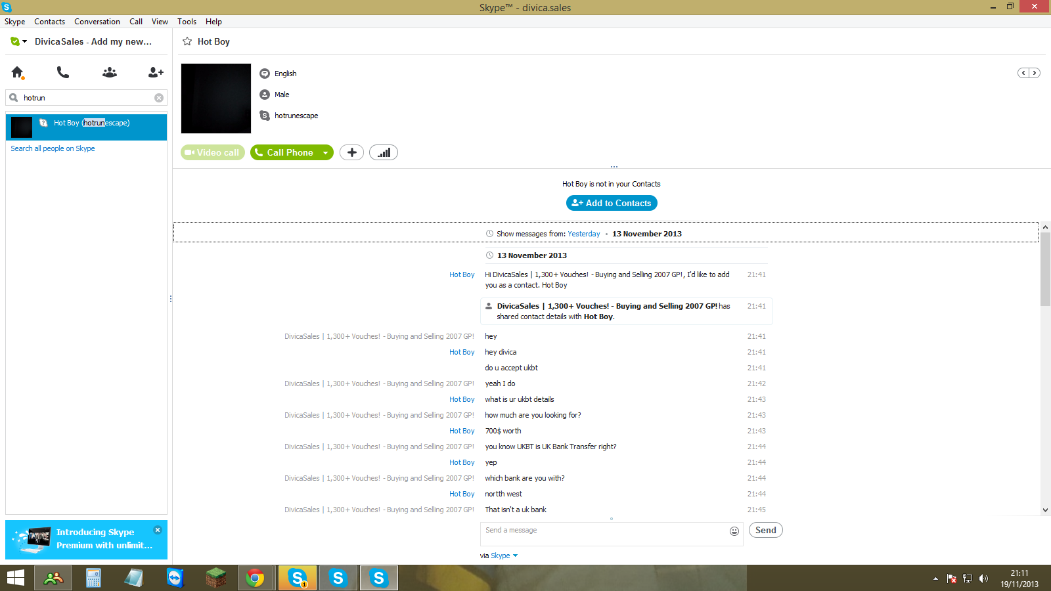Click the Male gender profile icon

(265, 95)
